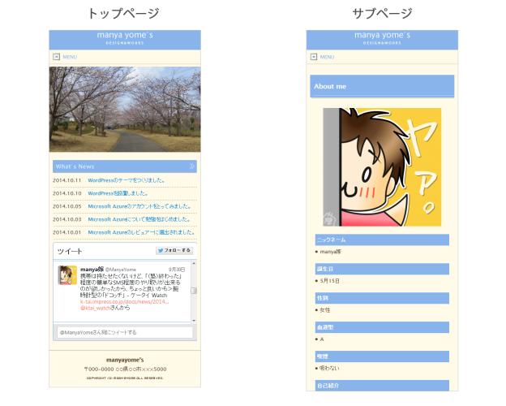The height and width of the screenshot is (406, 506).
Task: Click the tweet timeline scrollbar thumb
Action: [x=194, y=291]
